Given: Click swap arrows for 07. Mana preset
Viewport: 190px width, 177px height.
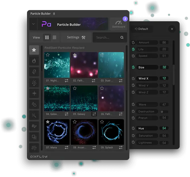Looking at the screenshot, I should 66,147.
